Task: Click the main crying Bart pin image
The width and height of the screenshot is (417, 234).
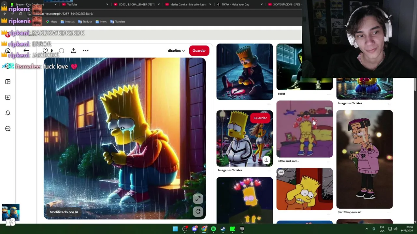Action: click(125, 138)
